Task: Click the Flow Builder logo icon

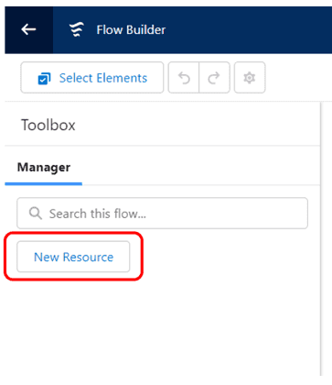Action: pyautogui.click(x=76, y=29)
